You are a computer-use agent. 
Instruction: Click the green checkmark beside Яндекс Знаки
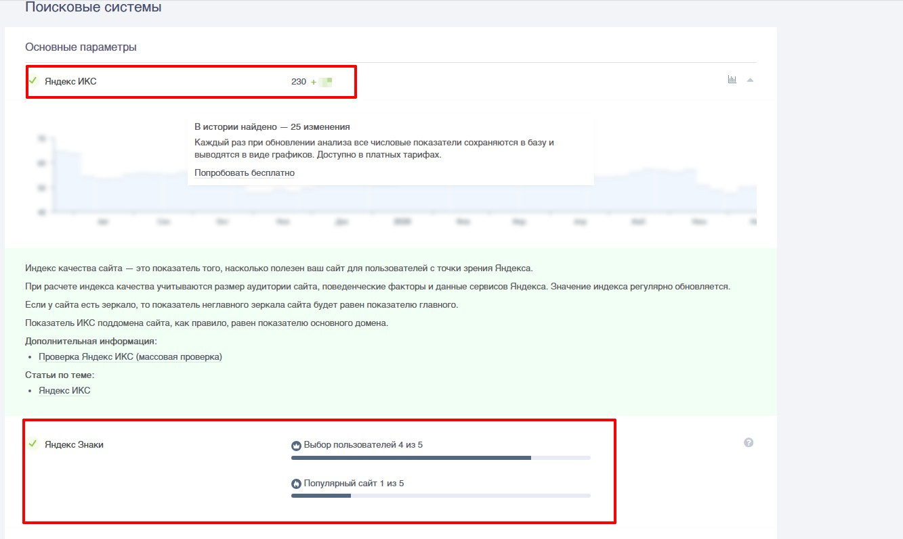coord(33,444)
